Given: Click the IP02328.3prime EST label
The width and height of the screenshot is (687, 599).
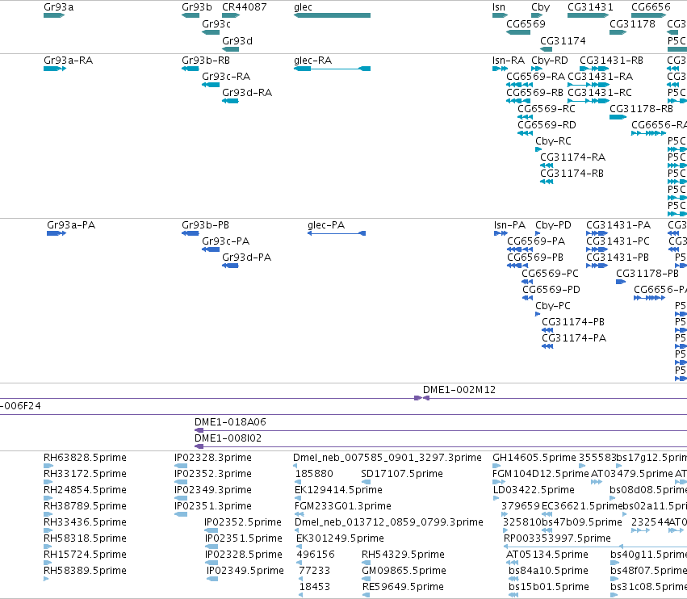Looking at the screenshot, I should [213, 458].
